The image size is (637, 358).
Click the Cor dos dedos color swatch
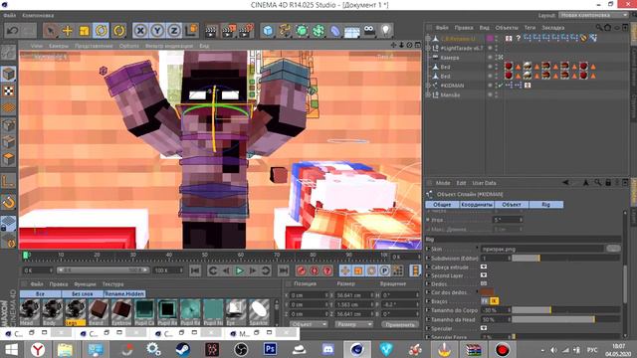[x=487, y=291]
